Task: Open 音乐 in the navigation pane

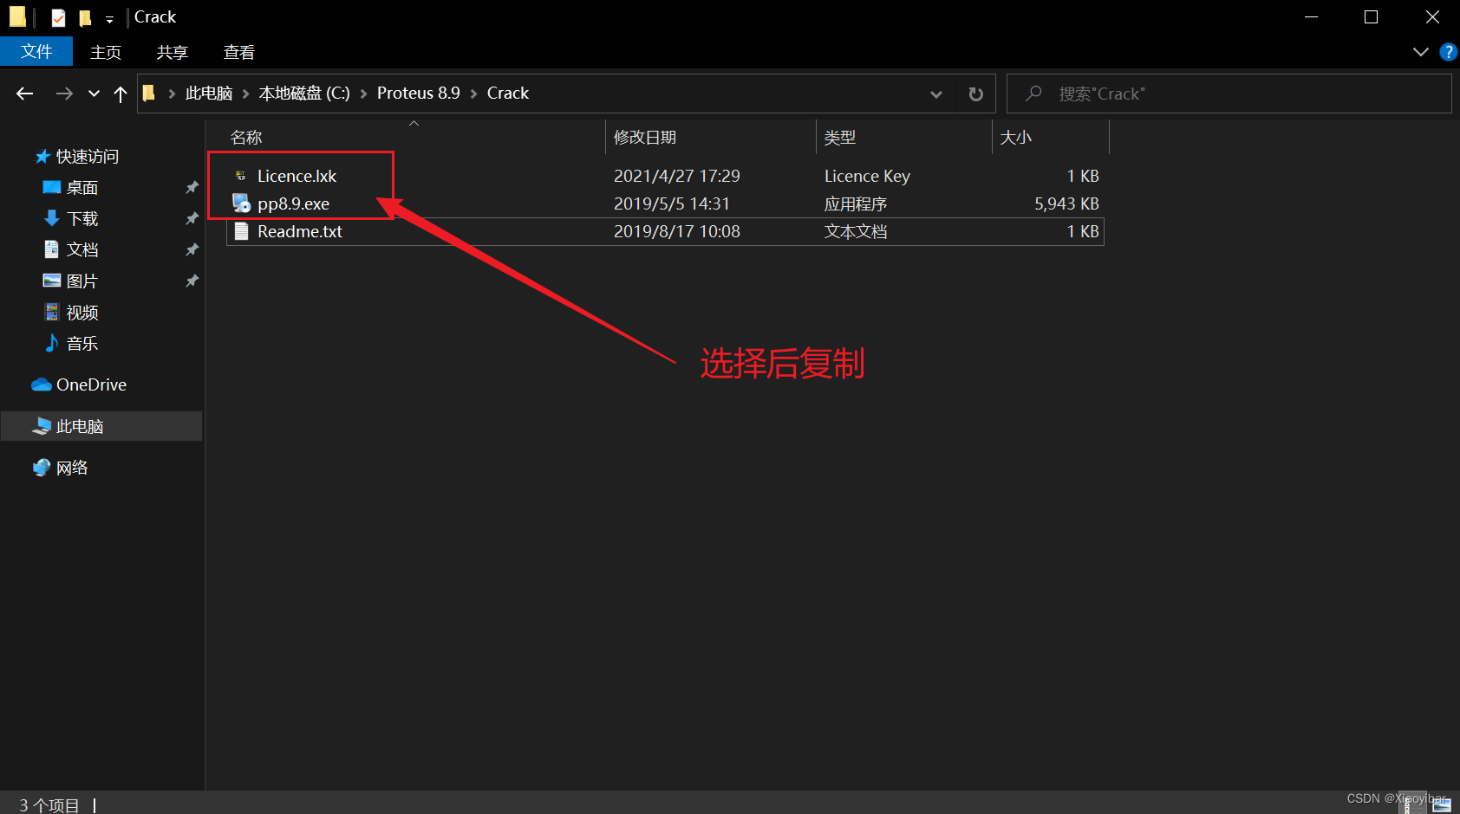Action: point(82,344)
